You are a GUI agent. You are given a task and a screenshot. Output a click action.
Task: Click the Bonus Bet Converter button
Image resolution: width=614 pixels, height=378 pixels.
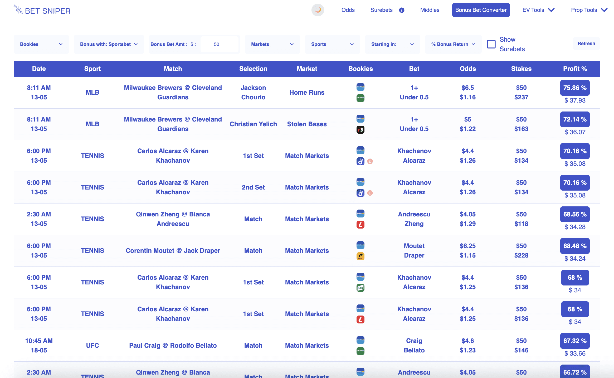[481, 10]
